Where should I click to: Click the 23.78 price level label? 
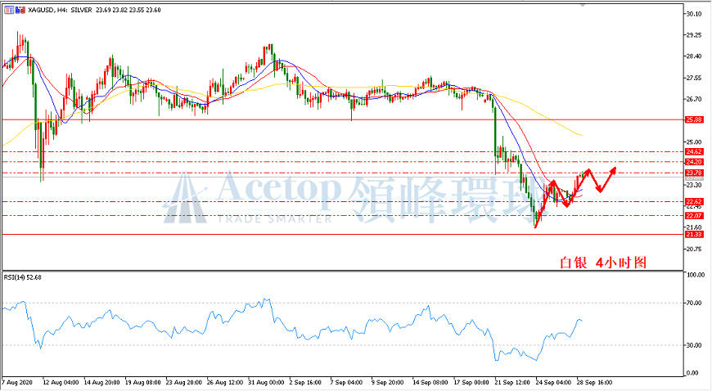pyautogui.click(x=694, y=173)
